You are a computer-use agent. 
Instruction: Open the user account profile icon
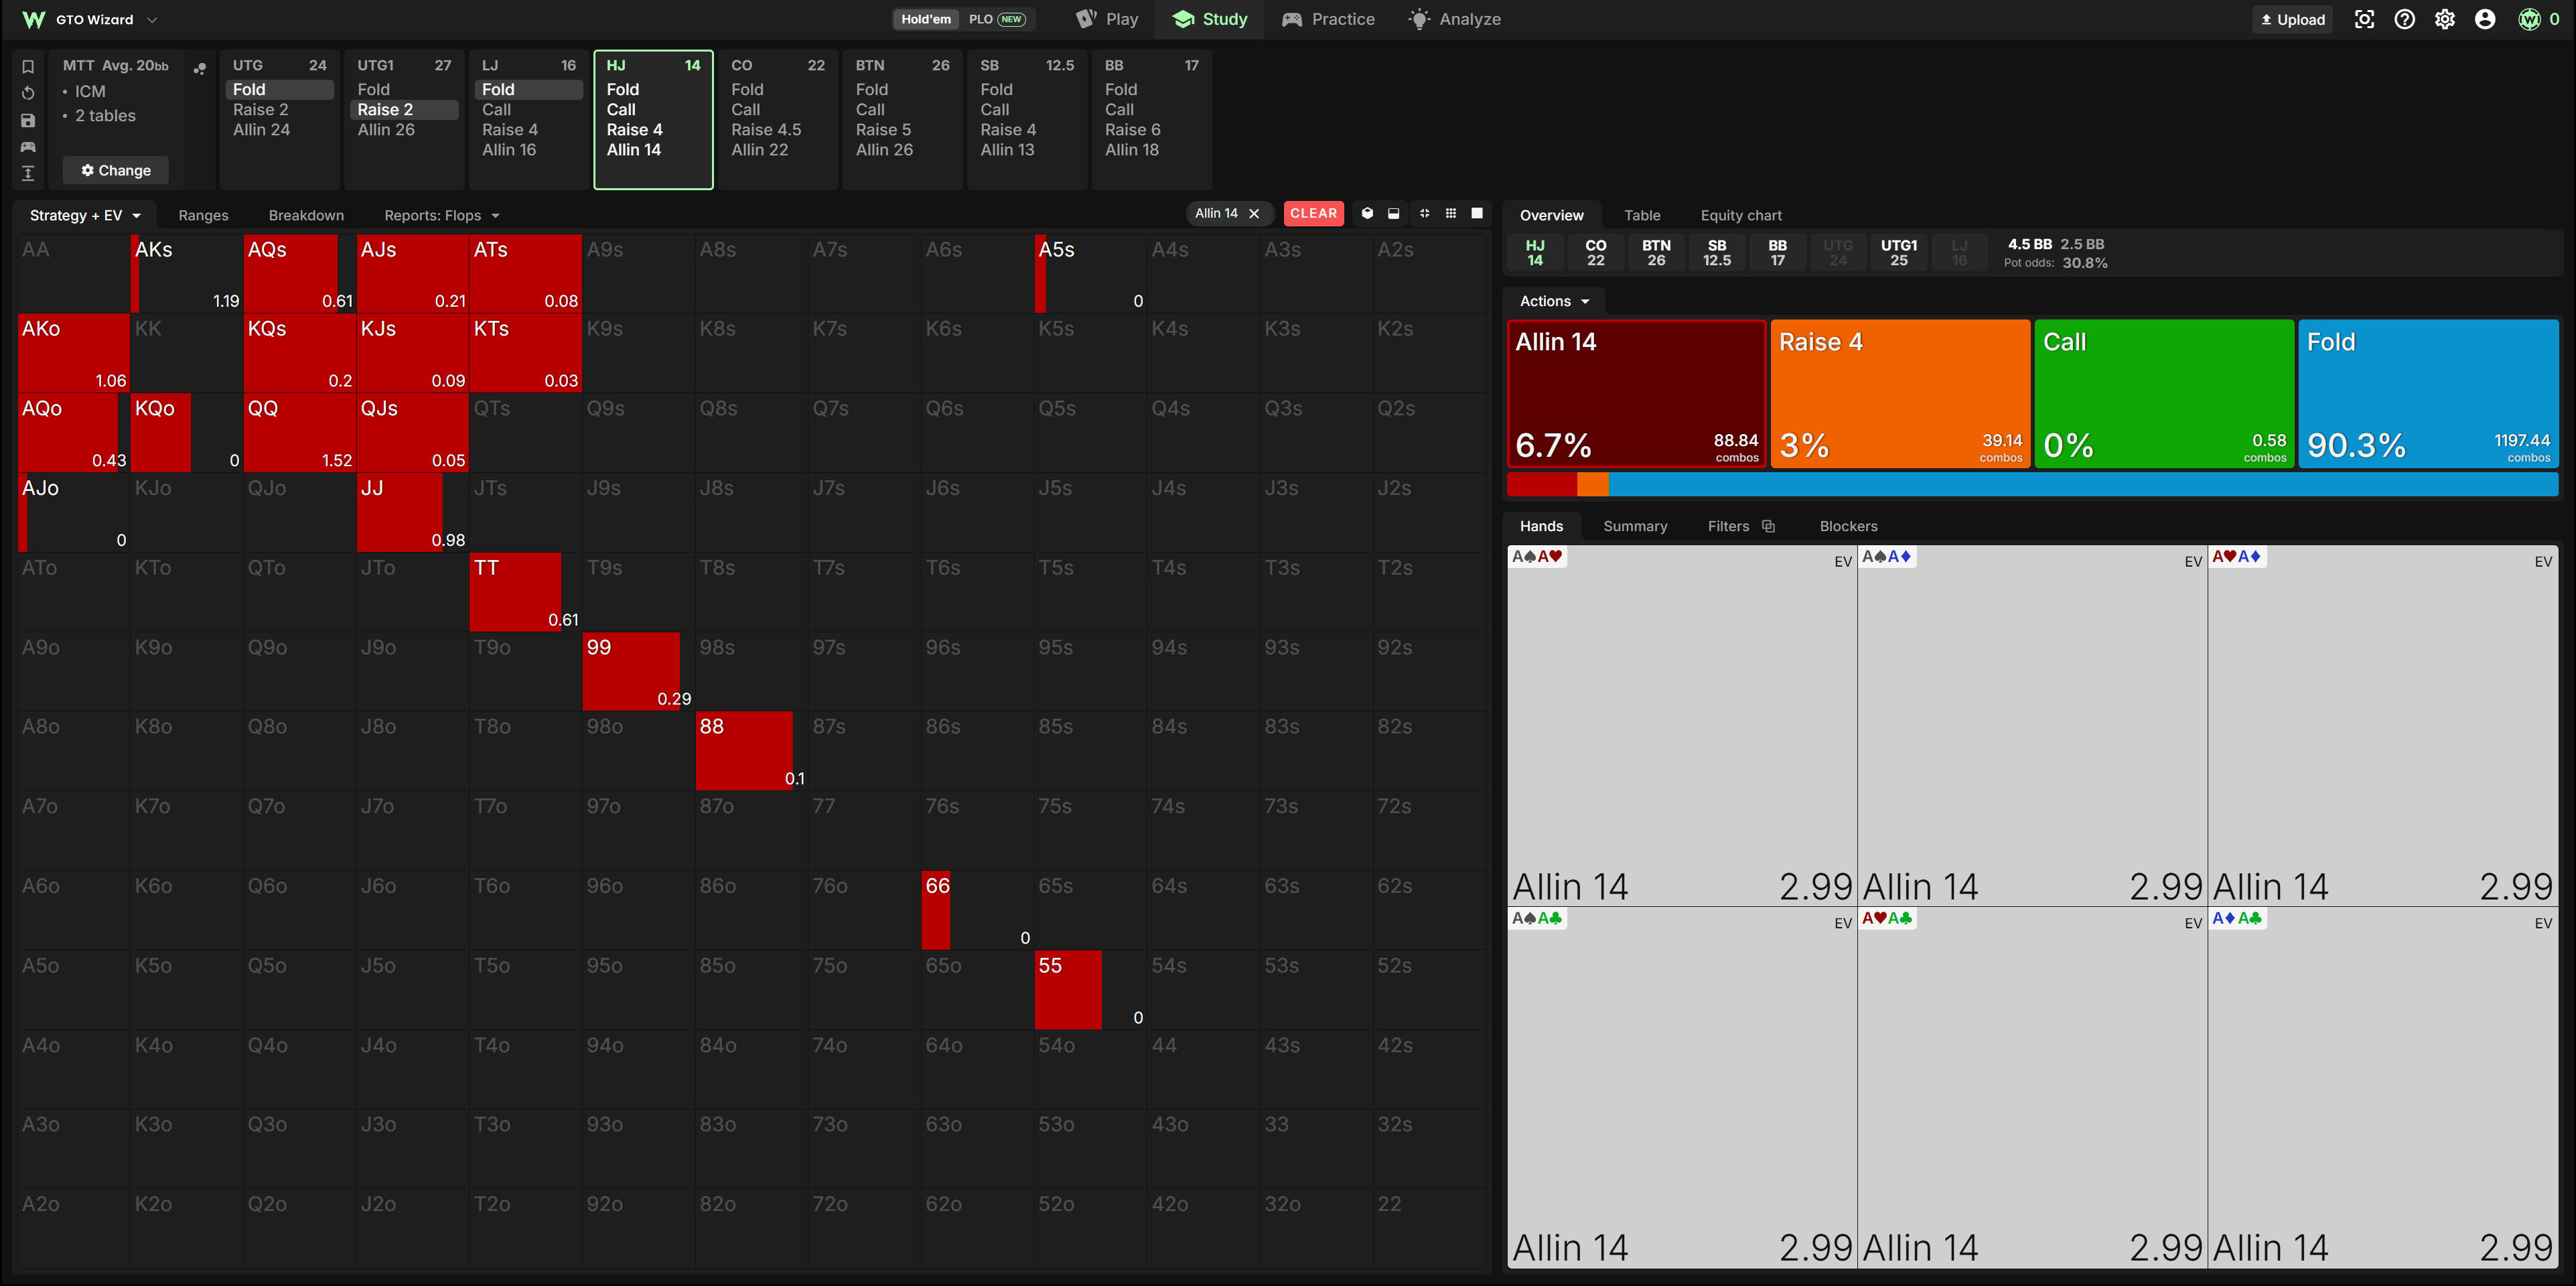pyautogui.click(x=2484, y=19)
